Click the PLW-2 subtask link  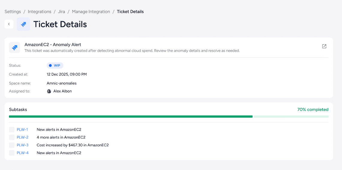click(22, 137)
